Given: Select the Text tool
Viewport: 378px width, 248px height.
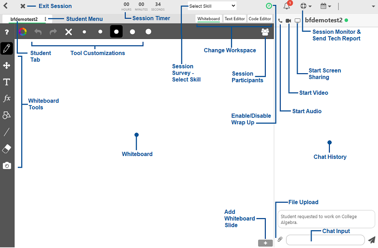Looking at the screenshot, I should [x=7, y=82].
